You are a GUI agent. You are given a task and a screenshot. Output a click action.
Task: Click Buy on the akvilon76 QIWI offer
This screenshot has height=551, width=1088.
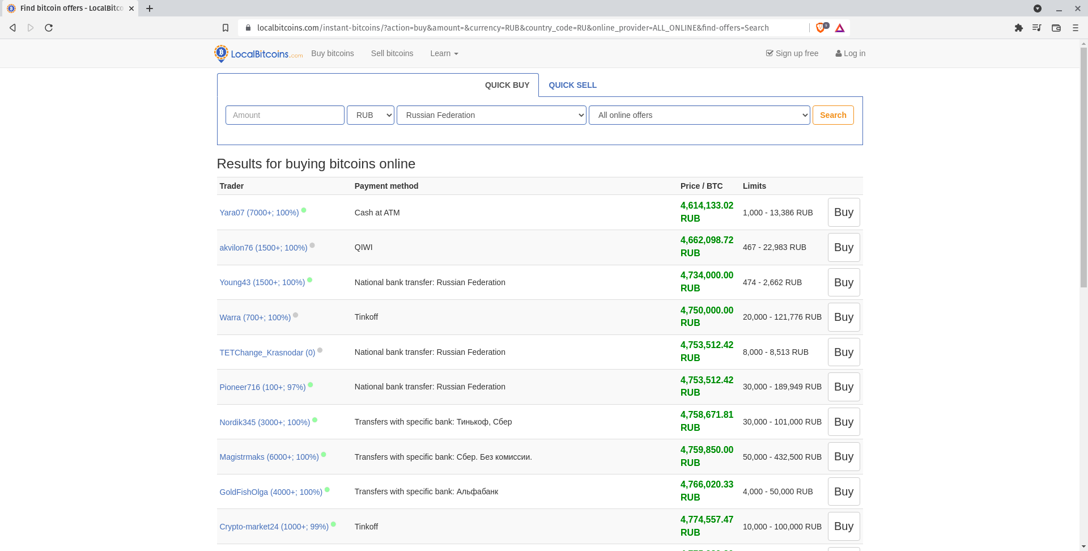pyautogui.click(x=844, y=247)
